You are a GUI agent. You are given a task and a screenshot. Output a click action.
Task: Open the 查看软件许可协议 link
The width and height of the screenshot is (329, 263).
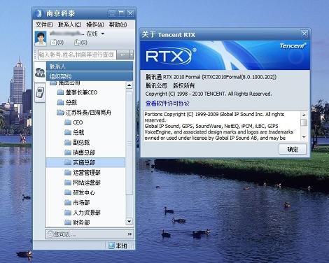pos(167,104)
